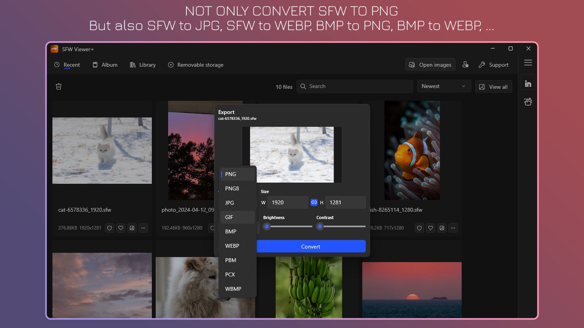Click the Open images button
This screenshot has width=584, height=328.
pyautogui.click(x=430, y=65)
